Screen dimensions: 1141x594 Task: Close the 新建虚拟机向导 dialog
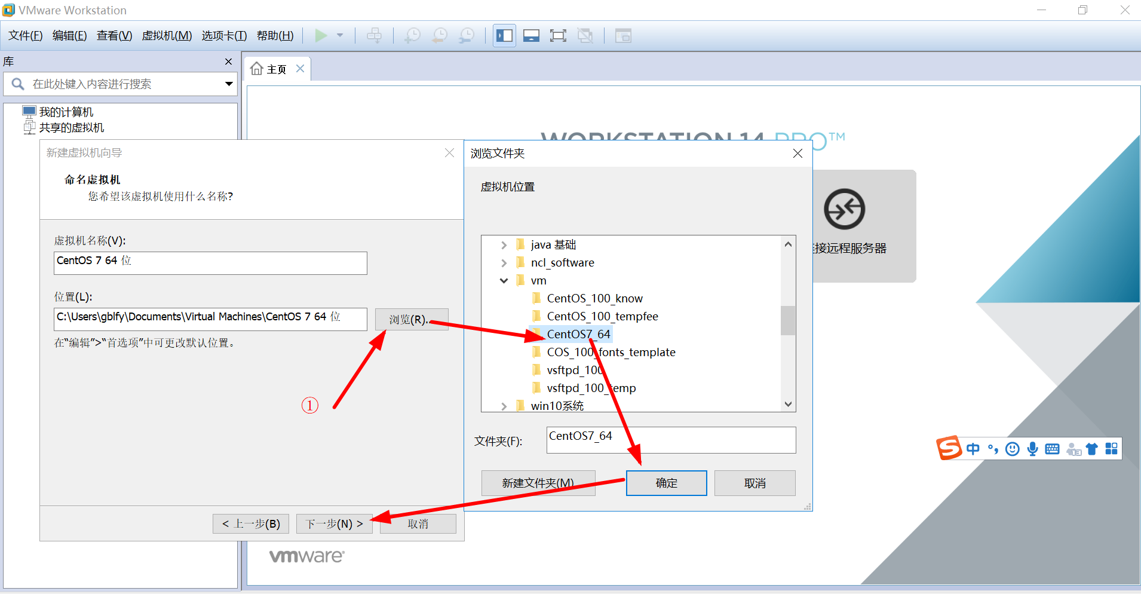450,153
